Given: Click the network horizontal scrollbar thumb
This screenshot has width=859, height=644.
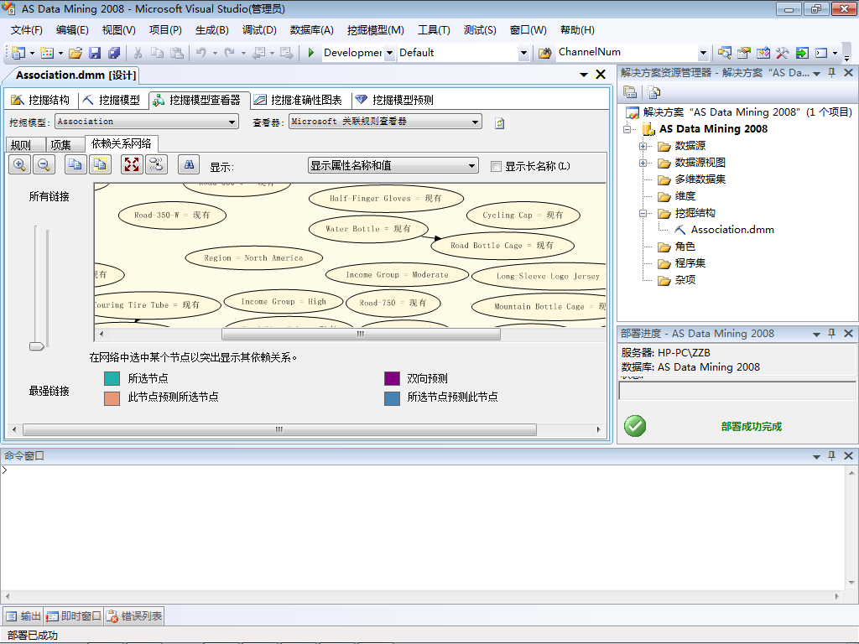Looking at the screenshot, I should pyautogui.click(x=361, y=334).
